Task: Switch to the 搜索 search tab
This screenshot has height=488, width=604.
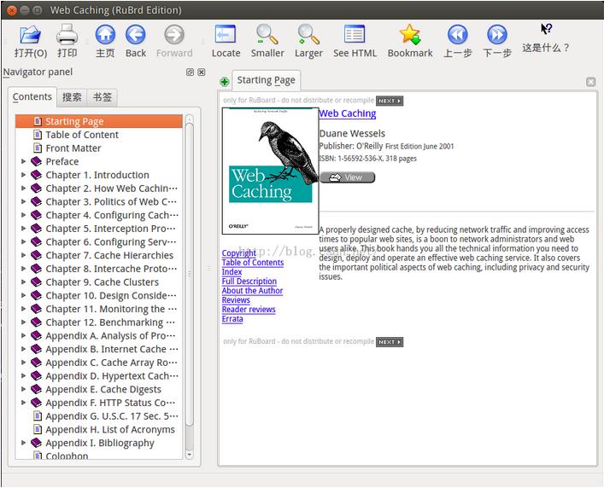Action: click(x=72, y=97)
